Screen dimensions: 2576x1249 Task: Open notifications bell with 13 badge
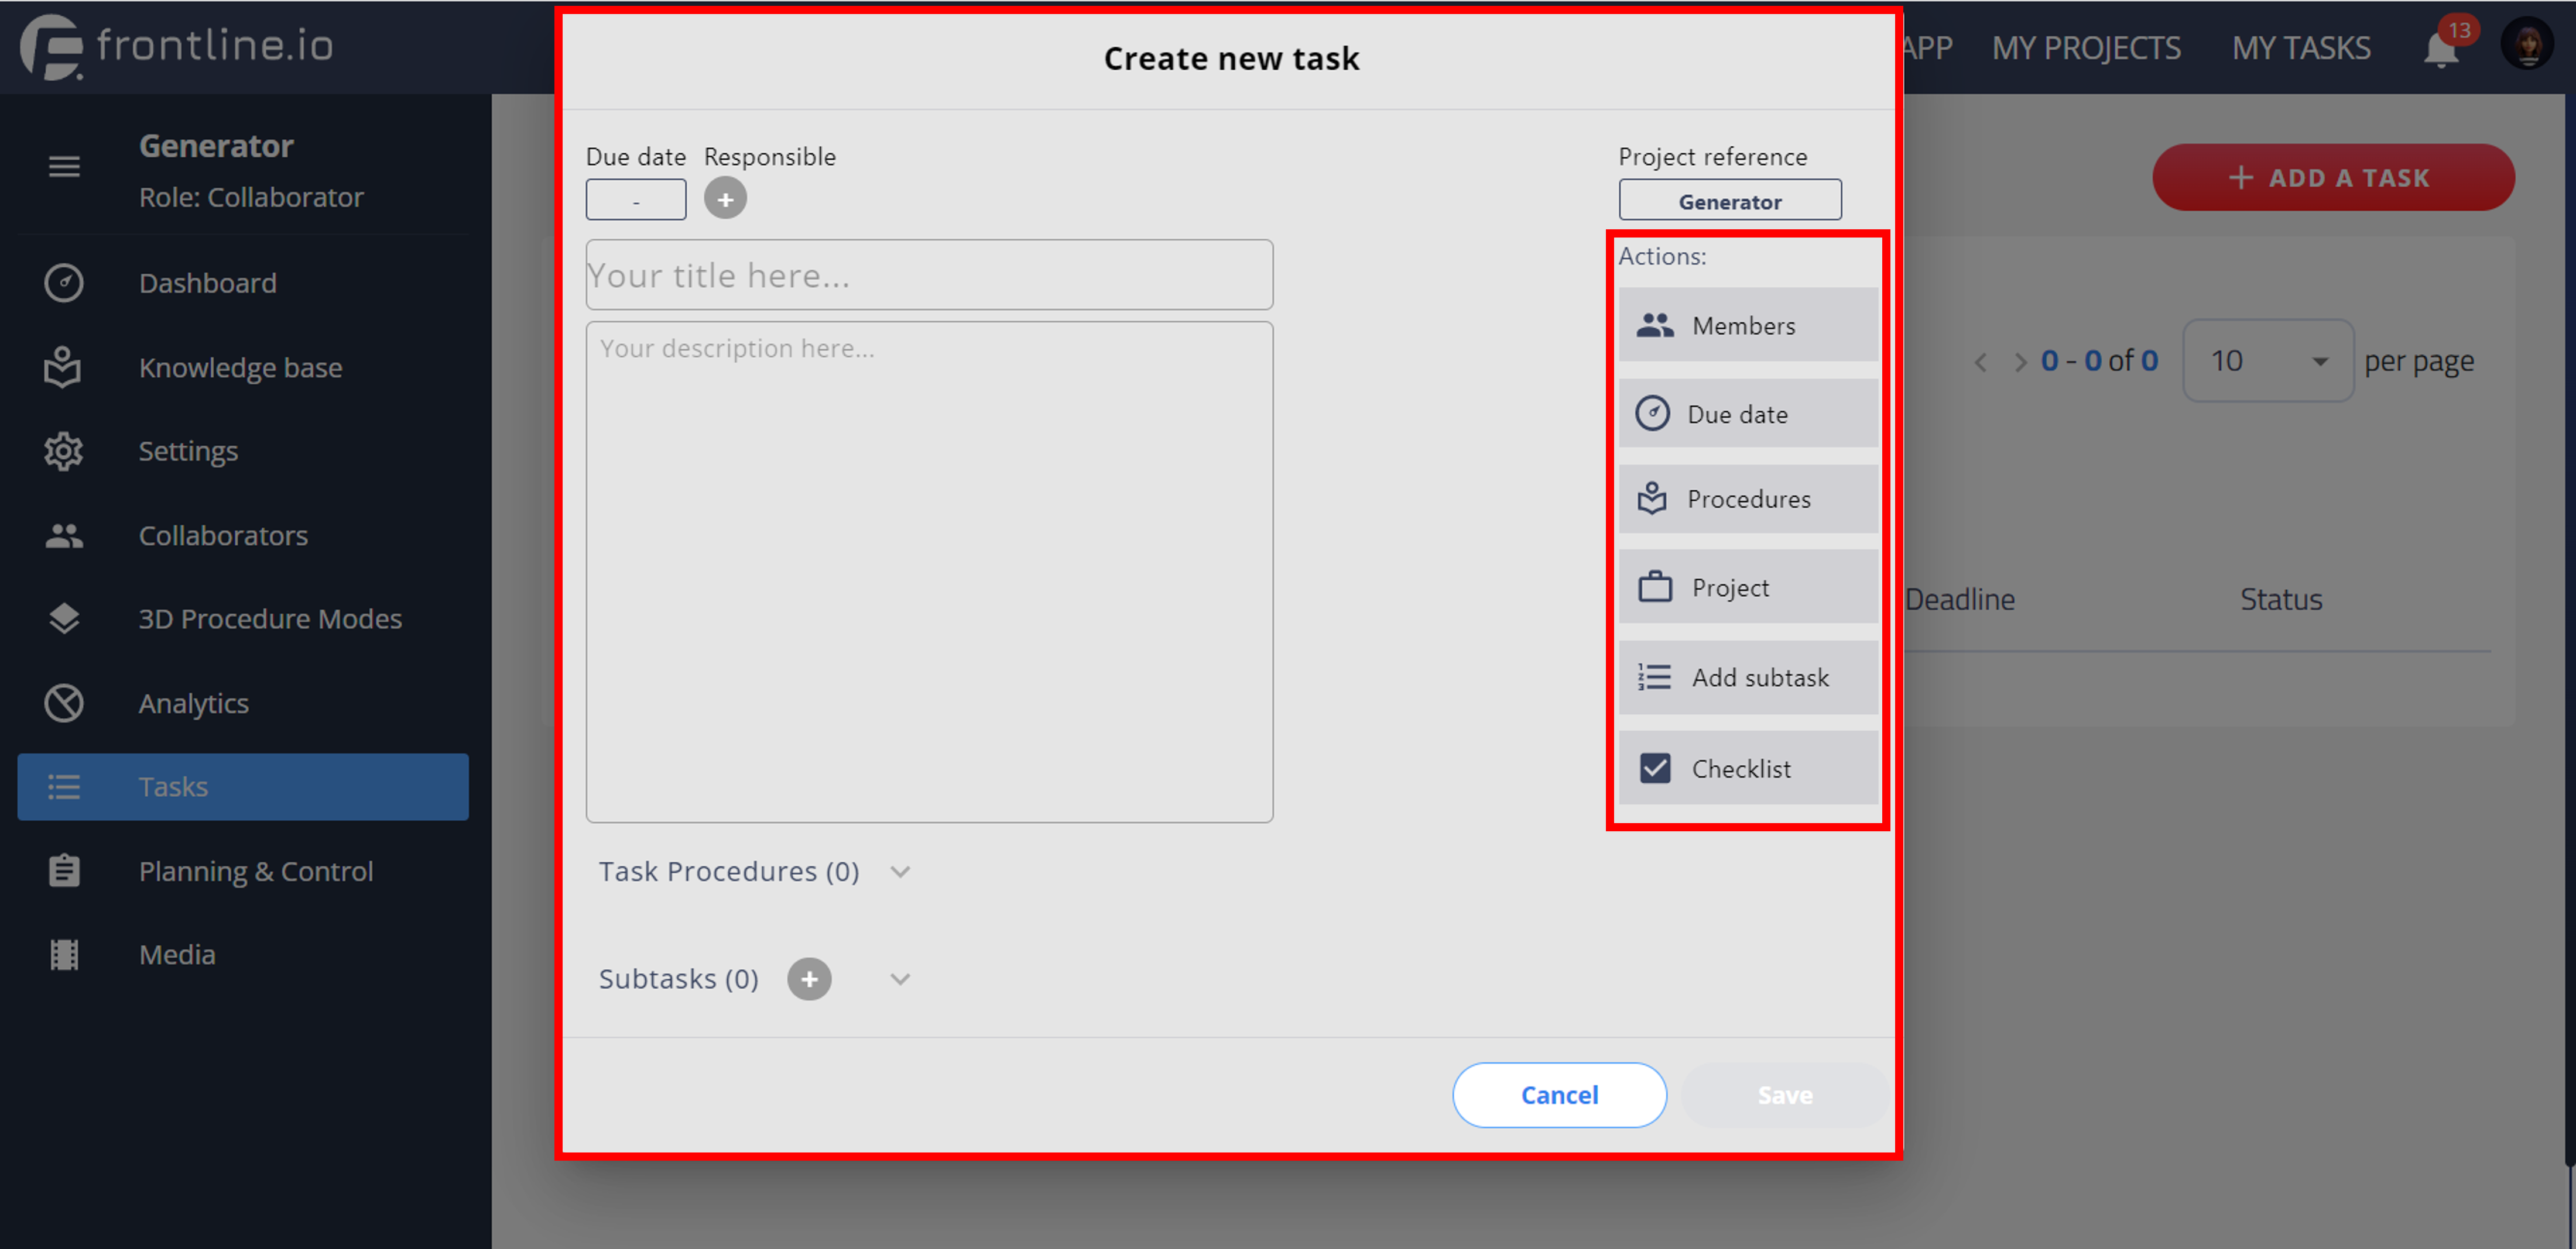pos(2441,48)
